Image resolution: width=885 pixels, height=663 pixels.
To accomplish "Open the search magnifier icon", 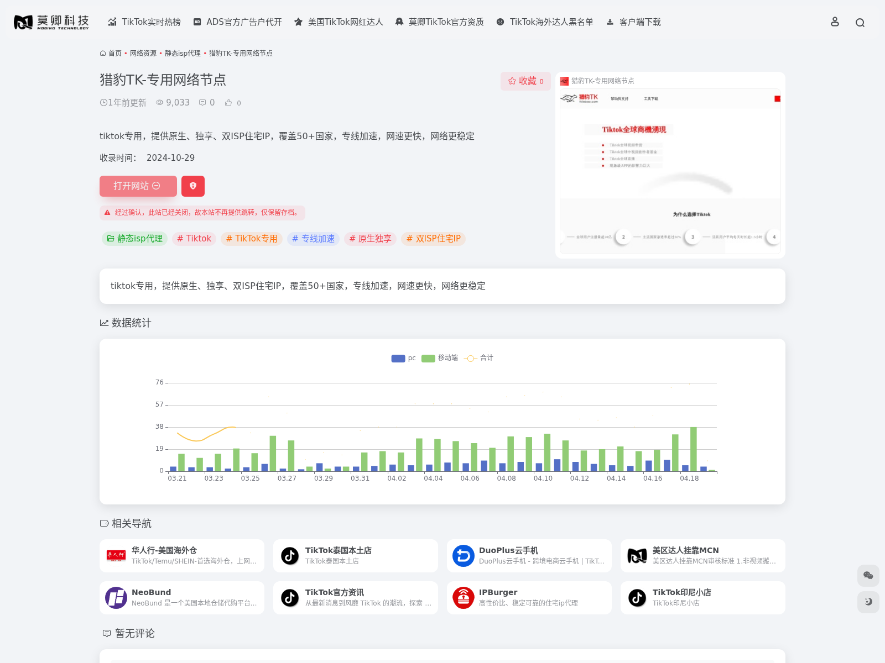I will pyautogui.click(x=860, y=23).
